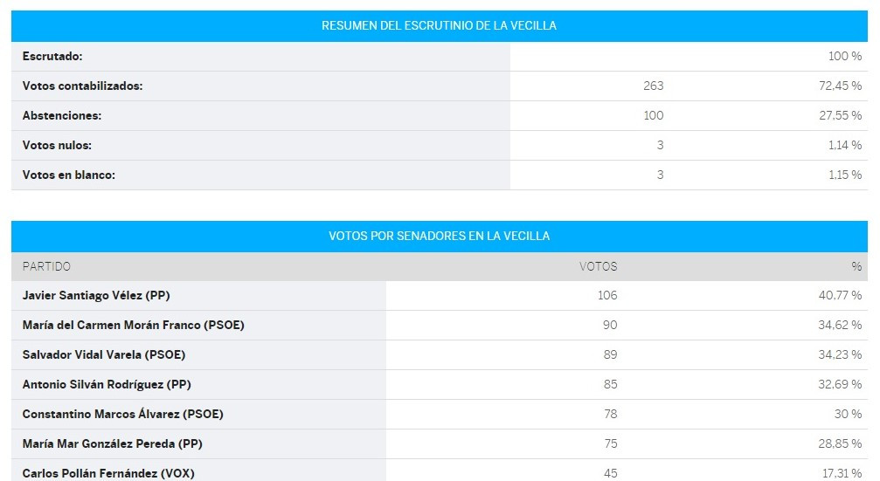
Task: Click the 106 votes value for Javier Santiago
Action: 607,295
